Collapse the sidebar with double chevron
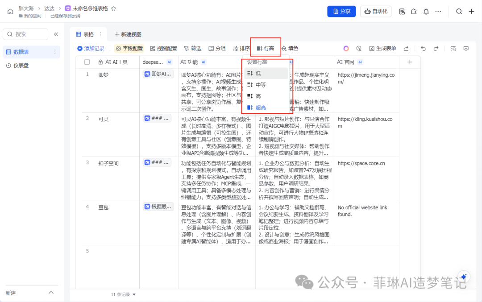Screen dimensions: 482x302 point(56,34)
